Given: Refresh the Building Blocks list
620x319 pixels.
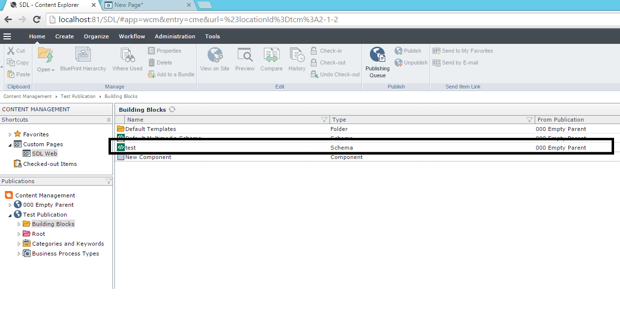Looking at the screenshot, I should 172,110.
